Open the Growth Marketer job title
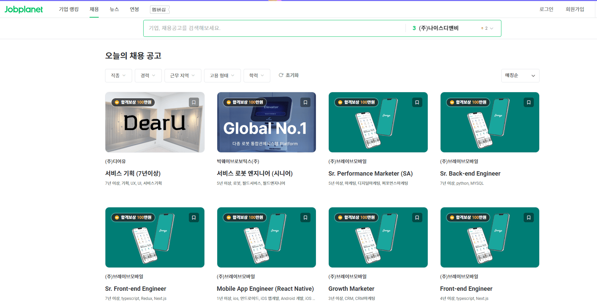This screenshot has width=597, height=307. [x=351, y=289]
